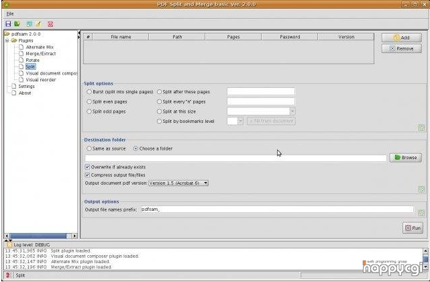This screenshot has height=282, width=430.
Task: Open Visual document composer plugin
Action: coord(52,73)
